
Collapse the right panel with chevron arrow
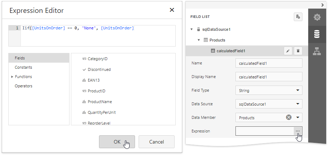point(322,5)
